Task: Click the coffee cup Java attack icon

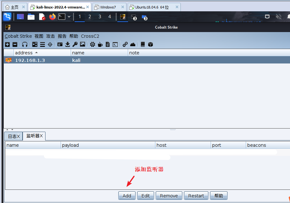Action: [x=100, y=44]
